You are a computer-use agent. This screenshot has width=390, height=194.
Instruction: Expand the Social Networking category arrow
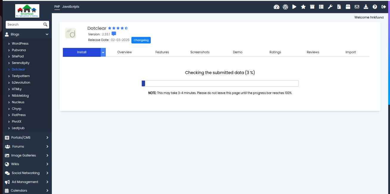(47, 173)
